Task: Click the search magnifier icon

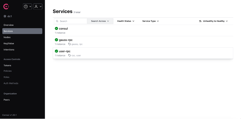Action: tap(57, 21)
